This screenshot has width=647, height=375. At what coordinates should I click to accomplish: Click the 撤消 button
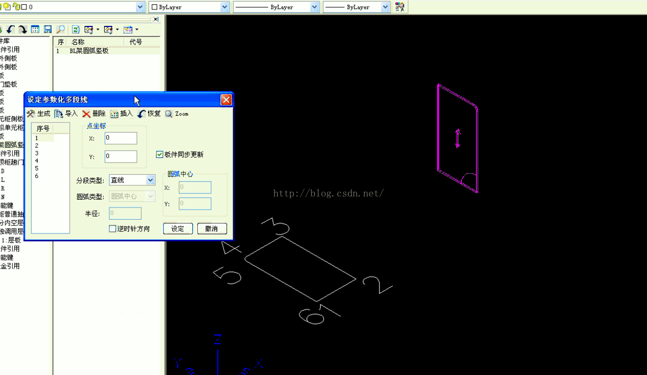212,229
